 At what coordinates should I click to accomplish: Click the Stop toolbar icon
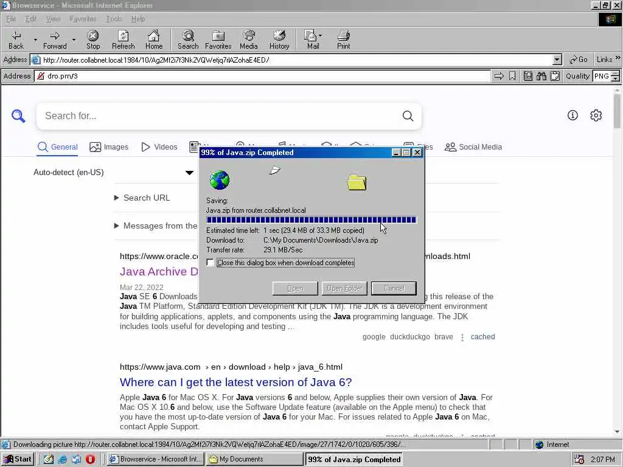click(93, 40)
